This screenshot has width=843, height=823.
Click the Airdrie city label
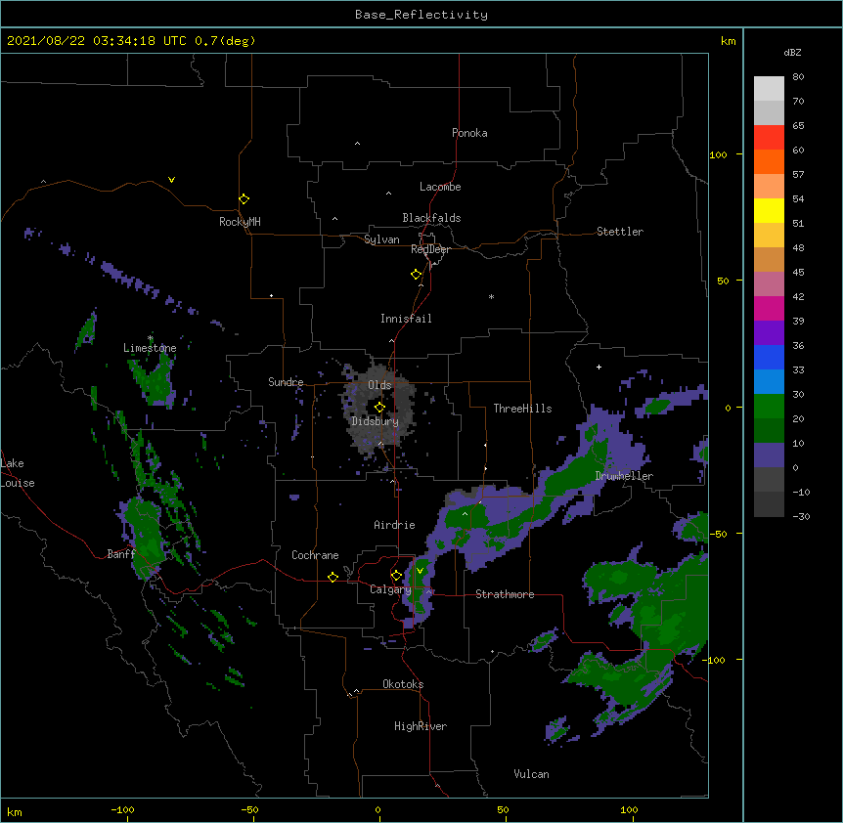395,525
